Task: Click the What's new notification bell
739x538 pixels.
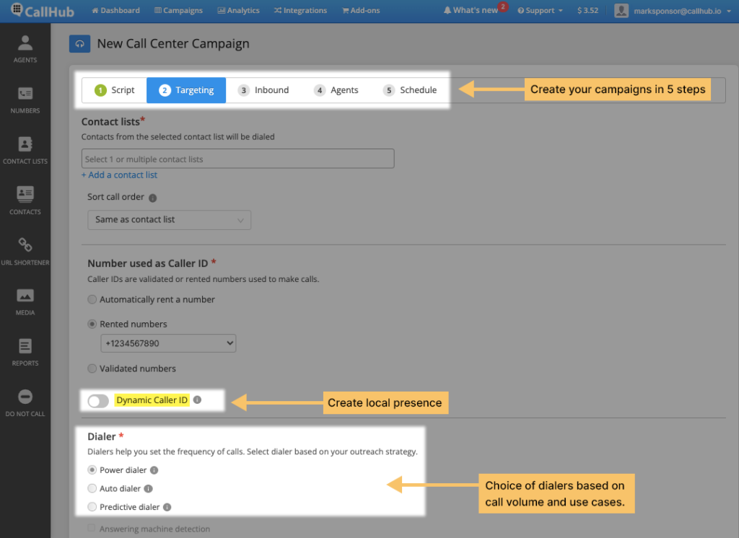Action: pos(447,10)
